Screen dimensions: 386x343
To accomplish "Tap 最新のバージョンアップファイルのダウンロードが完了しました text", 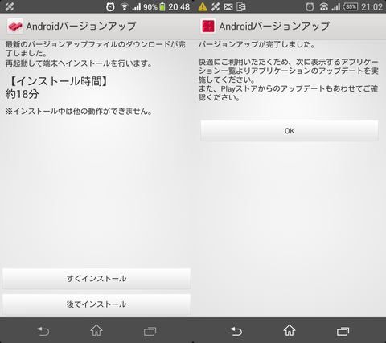I will [96, 49].
